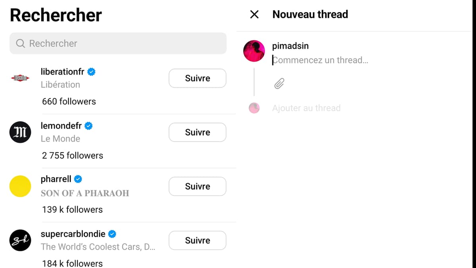Follow liberationfr with the Suivre button
The height and width of the screenshot is (268, 476).
[197, 78]
